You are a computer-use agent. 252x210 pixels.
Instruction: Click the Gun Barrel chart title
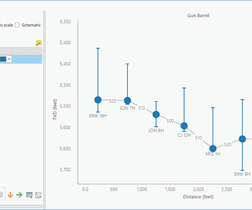tap(198, 15)
